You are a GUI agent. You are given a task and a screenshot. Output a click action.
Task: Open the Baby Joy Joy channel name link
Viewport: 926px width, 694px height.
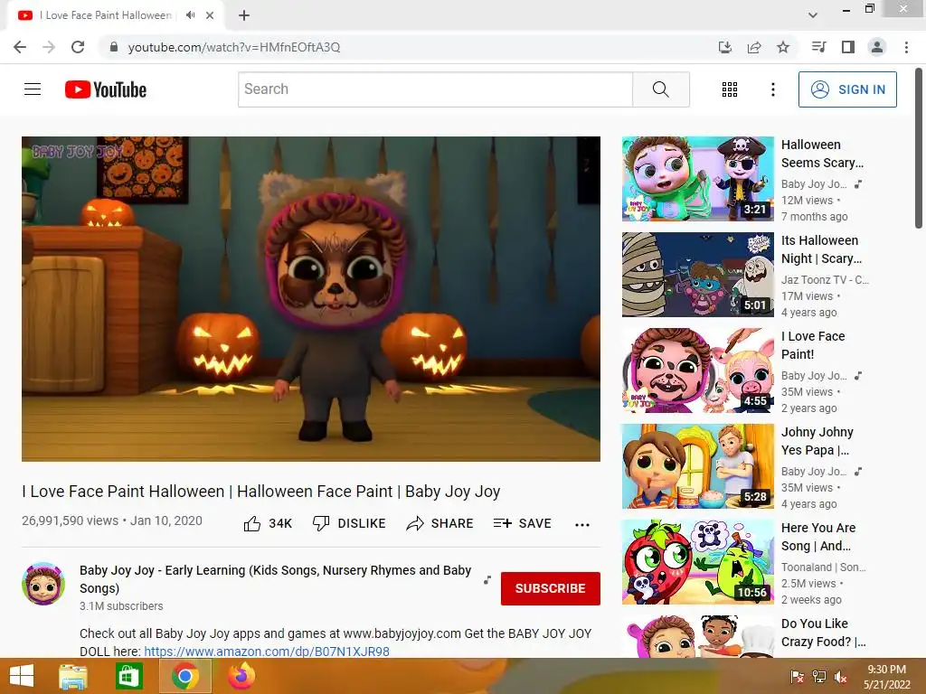[x=275, y=579]
